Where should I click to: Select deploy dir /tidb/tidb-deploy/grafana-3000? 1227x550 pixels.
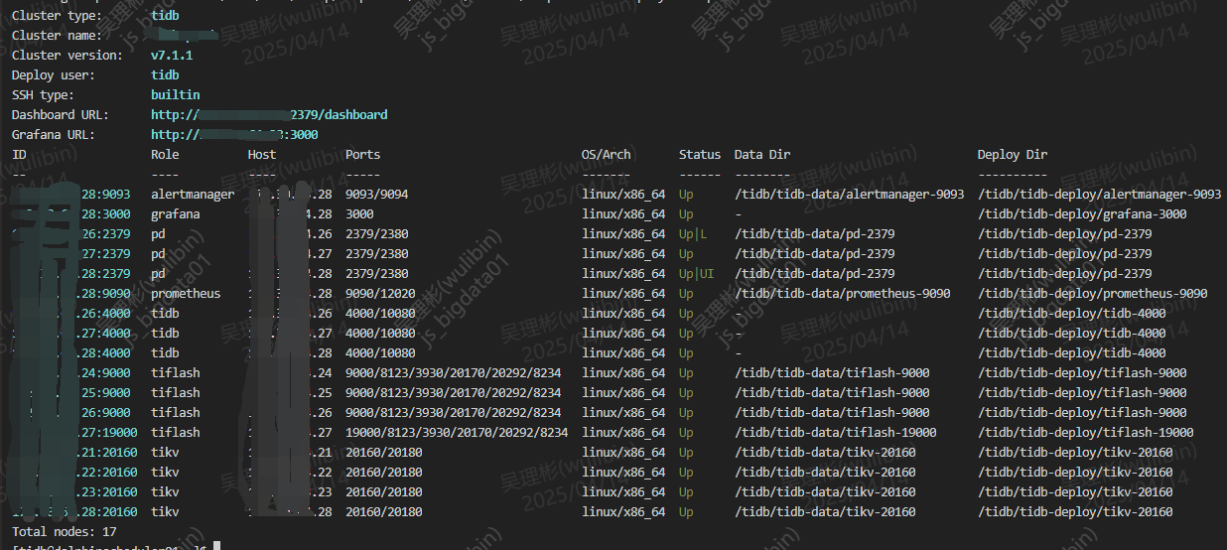click(1082, 214)
